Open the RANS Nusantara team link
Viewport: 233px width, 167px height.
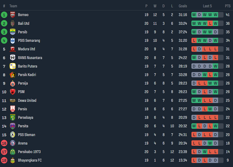tap(30, 58)
